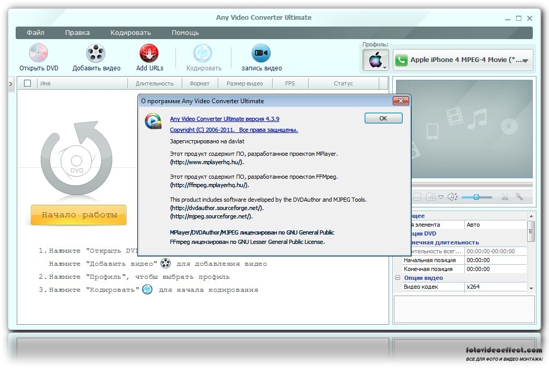Click the properties panel scrollbar down arrow
The height and width of the screenshot is (369, 549).
(x=531, y=288)
